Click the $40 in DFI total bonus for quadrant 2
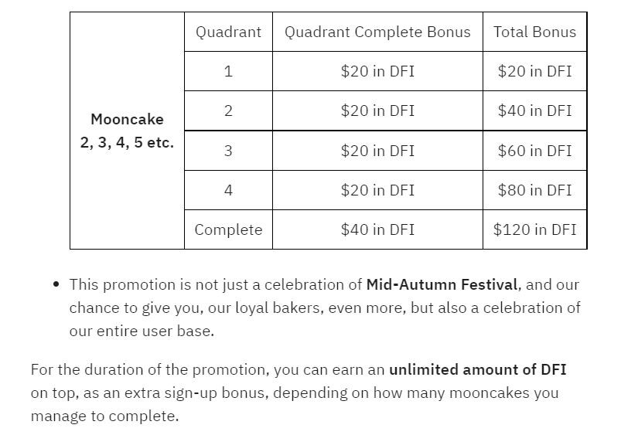 534,110
